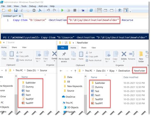Viewport: 151px width, 117px height.
Task: Open Share tab in NewFolder window
Action: coord(84,48)
